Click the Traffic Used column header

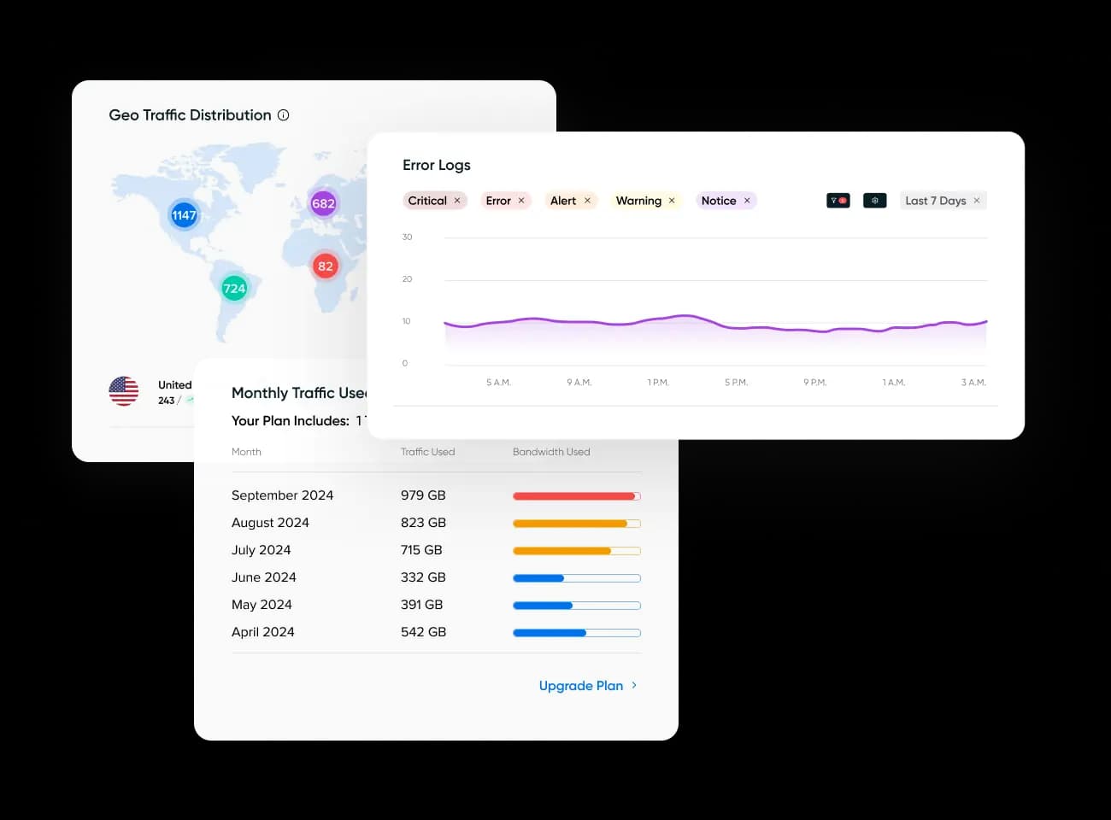427,452
